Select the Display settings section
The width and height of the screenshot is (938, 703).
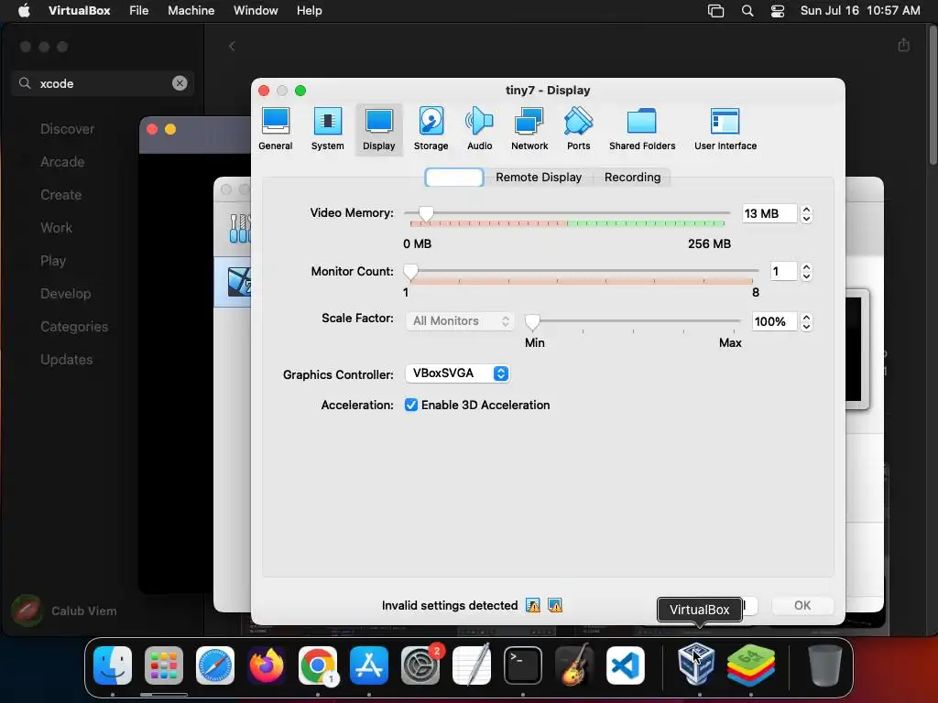pos(378,130)
